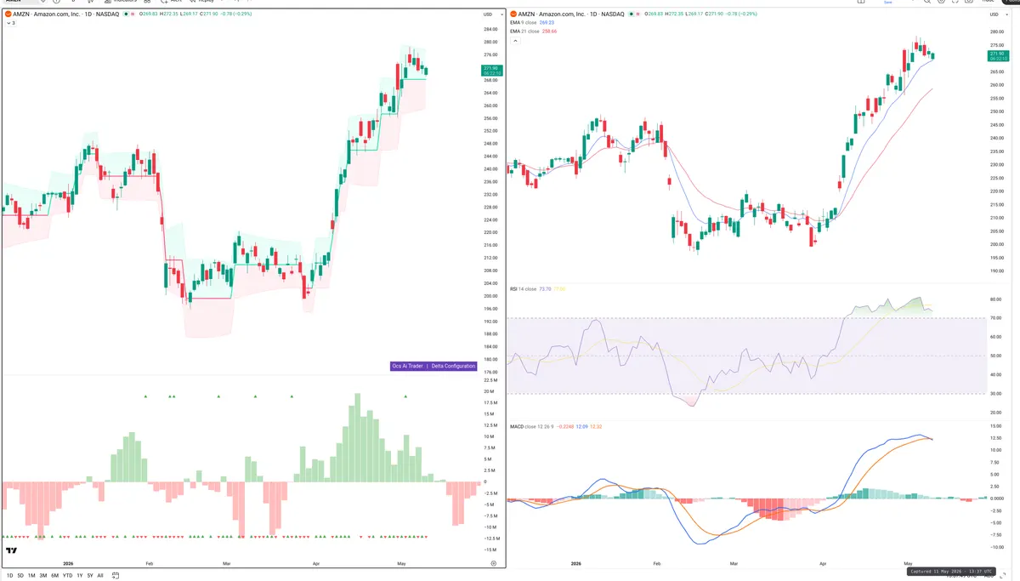Click the TradingView logo in left chart
1020x581 pixels.
[x=11, y=550]
